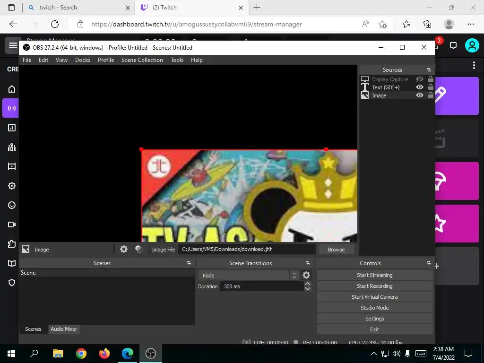
Task: Open the OBS Edit menu
Action: [43, 60]
